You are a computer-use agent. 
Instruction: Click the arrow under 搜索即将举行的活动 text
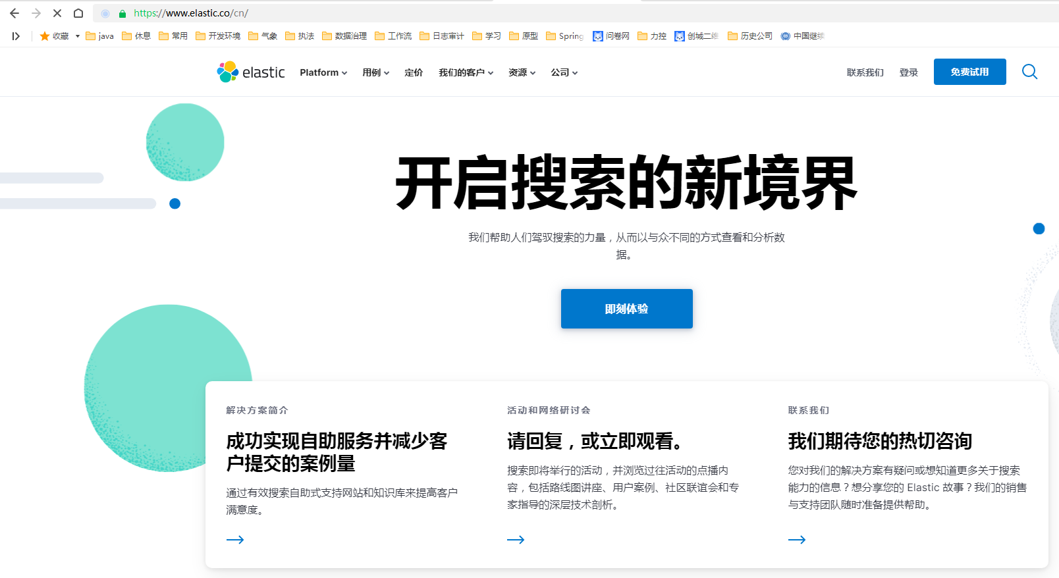(x=516, y=540)
